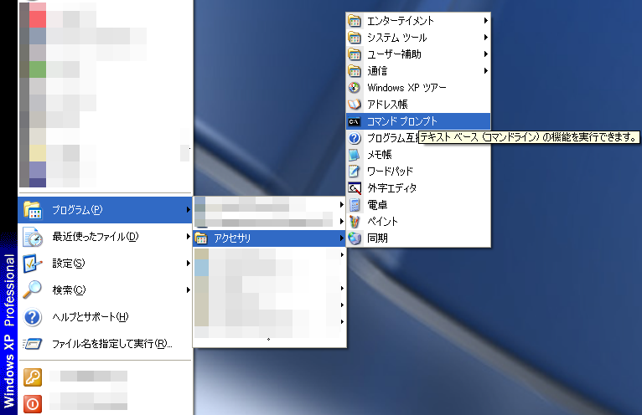The width and height of the screenshot is (642, 415).
Task: Click the システム ツール folder icon
Action: coord(355,38)
